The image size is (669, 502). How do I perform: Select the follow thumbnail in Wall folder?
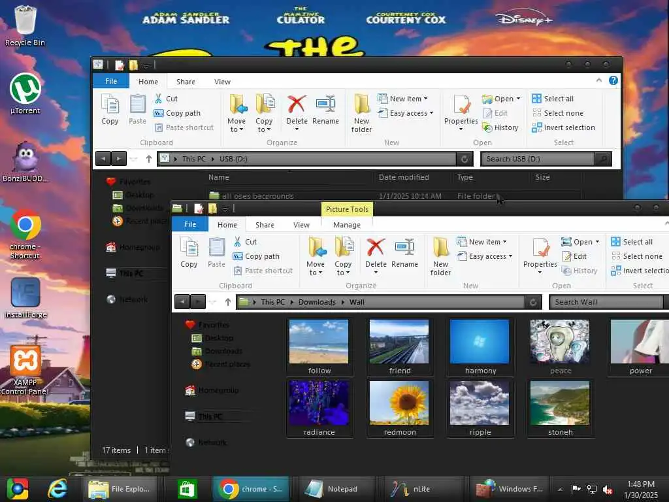[319, 346]
